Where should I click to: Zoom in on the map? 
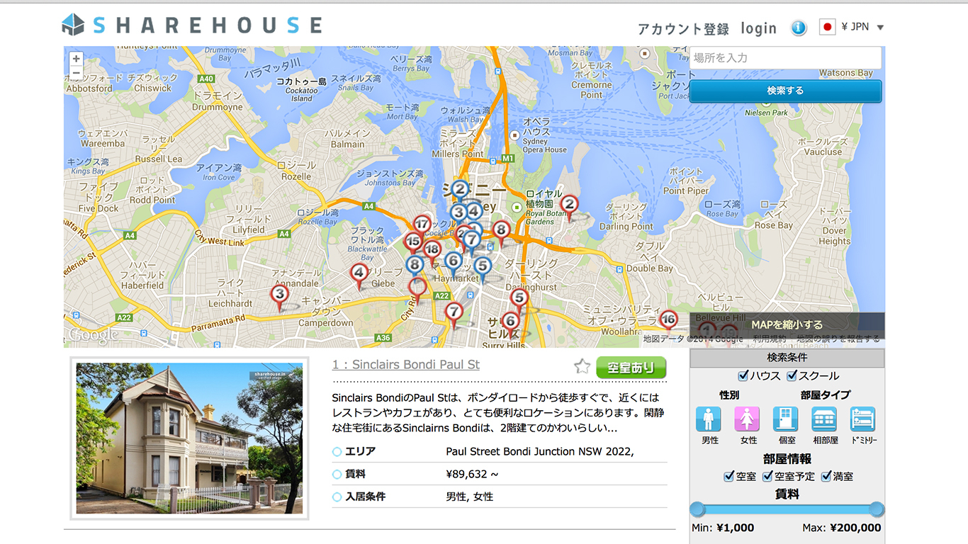[76, 59]
